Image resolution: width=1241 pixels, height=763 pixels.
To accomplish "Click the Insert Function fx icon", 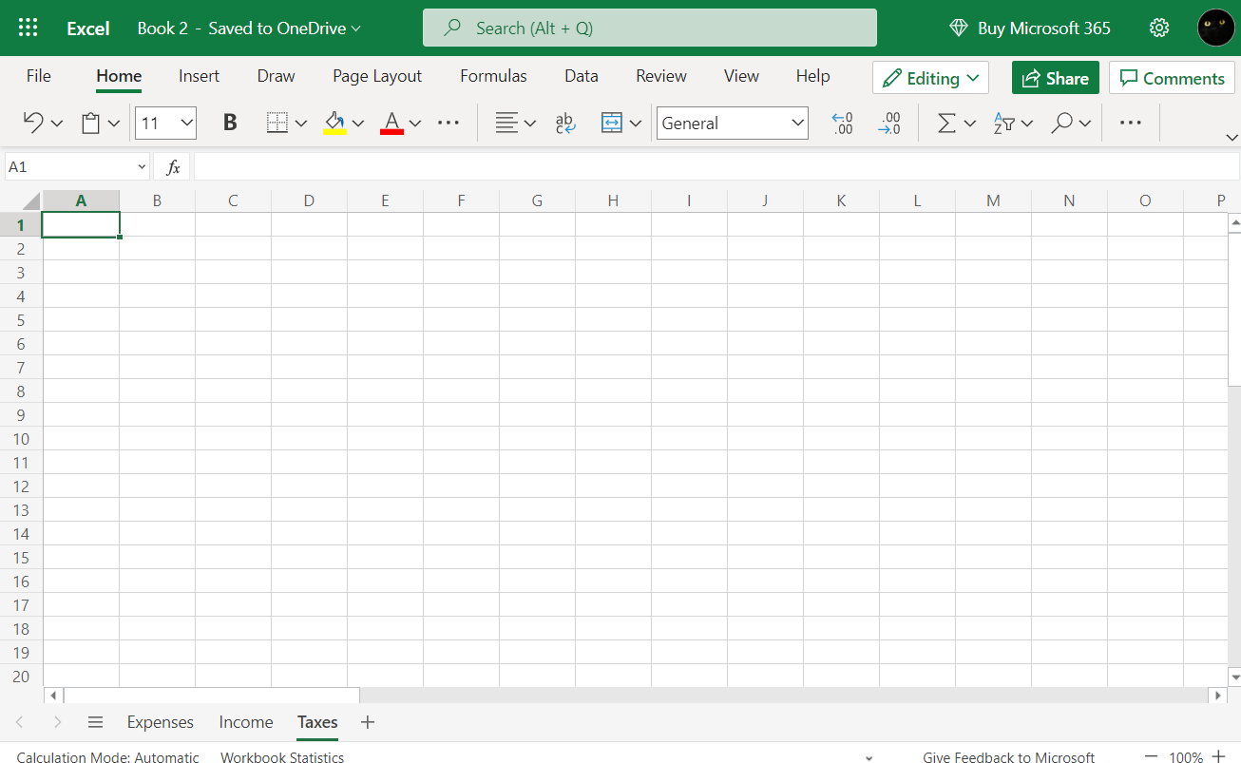I will [x=172, y=166].
